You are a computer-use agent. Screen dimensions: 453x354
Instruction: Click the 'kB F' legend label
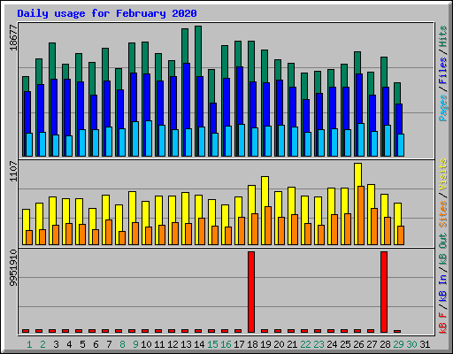pos(443,323)
